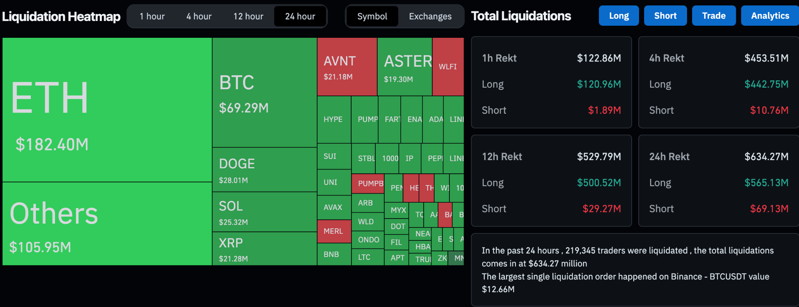Click the ETH heatmap tile
This screenshot has height=307, width=799.
(x=107, y=109)
